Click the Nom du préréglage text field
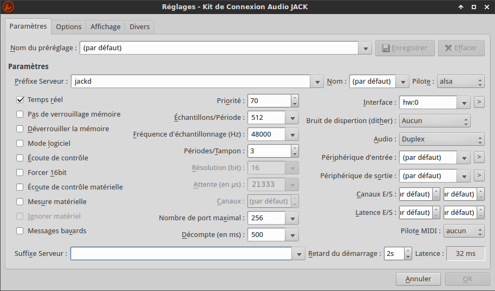This screenshot has width=495, height=291. (219, 48)
